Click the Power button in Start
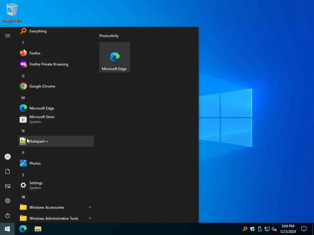 [x=8, y=215]
